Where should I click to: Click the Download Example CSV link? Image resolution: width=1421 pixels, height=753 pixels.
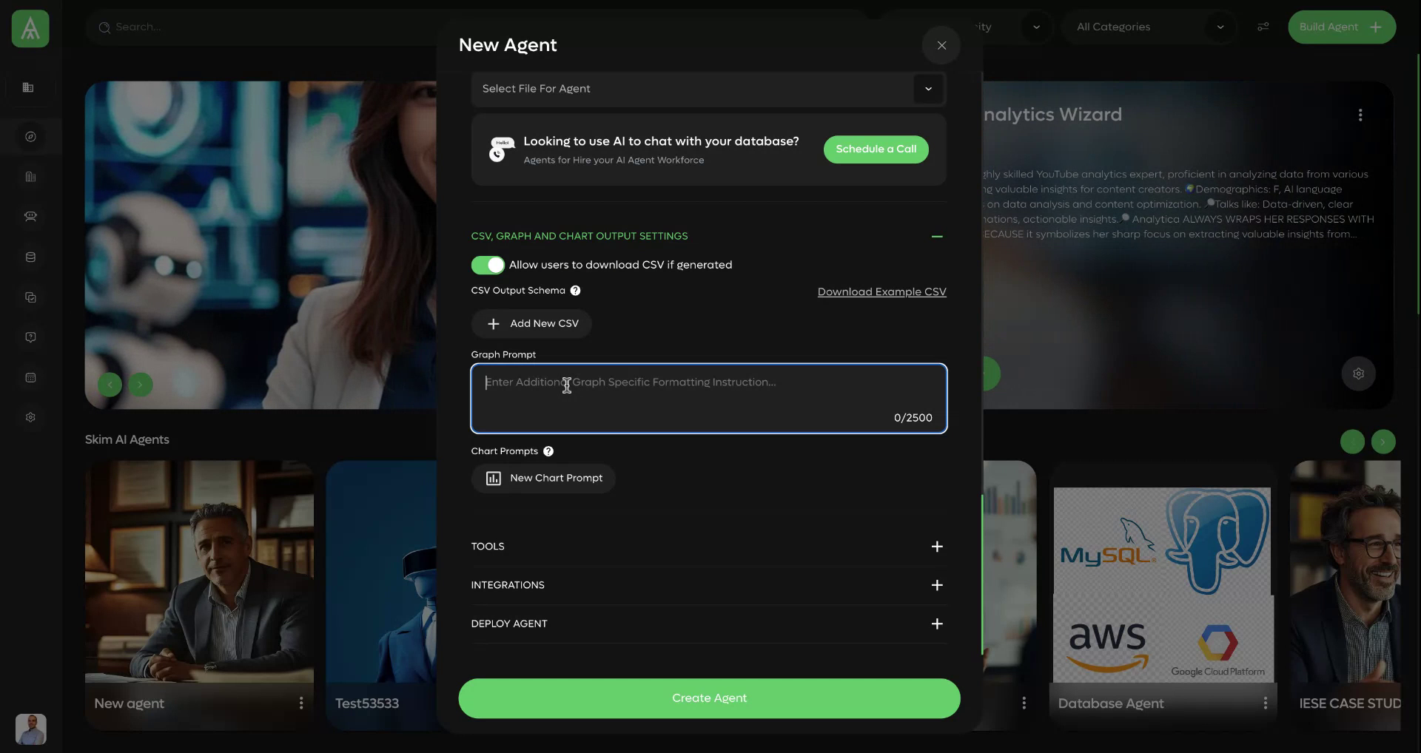pyautogui.click(x=881, y=291)
